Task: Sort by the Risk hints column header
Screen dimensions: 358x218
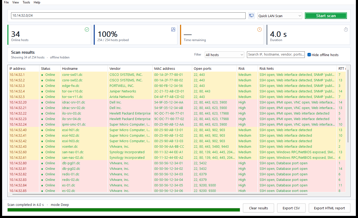Action: point(297,68)
